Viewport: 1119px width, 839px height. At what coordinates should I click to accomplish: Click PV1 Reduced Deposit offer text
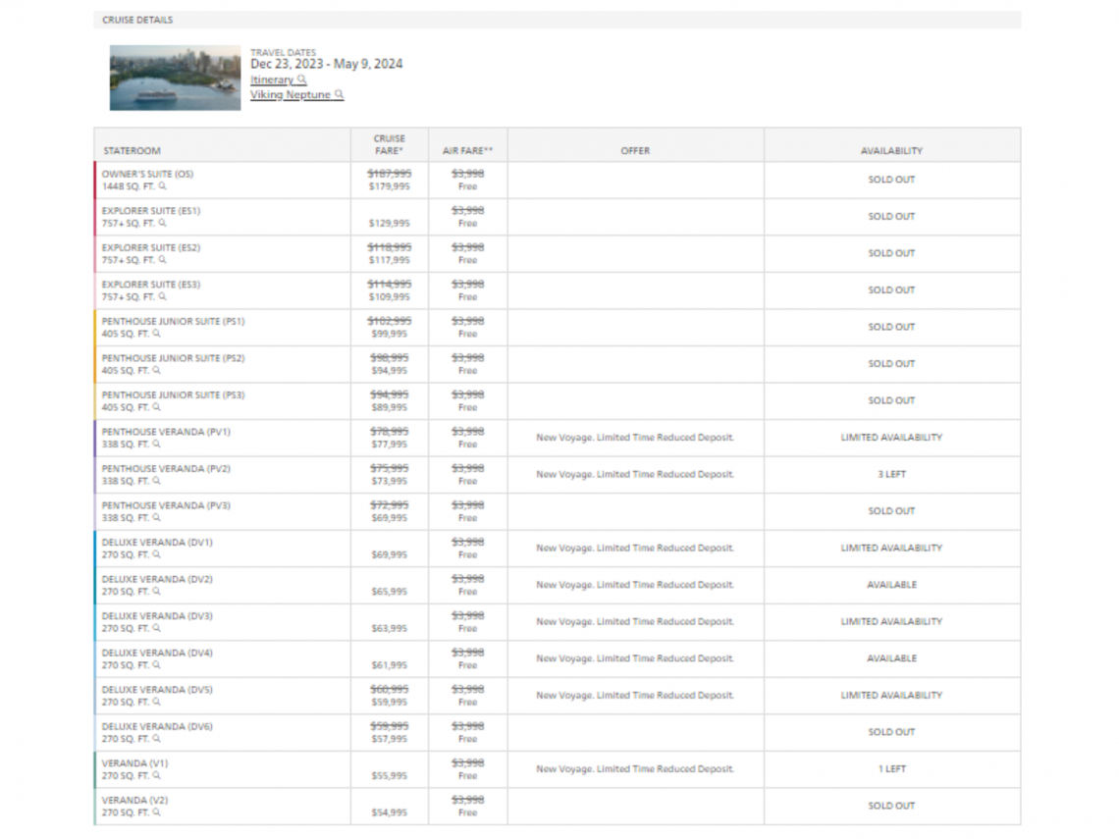pos(635,438)
